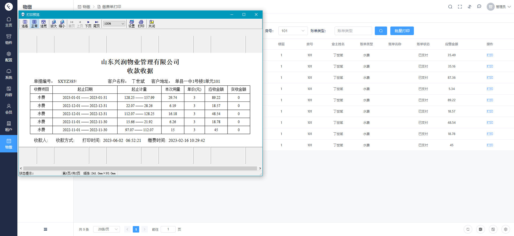Click the 缴费单打印 breadcrumb item
Viewport: 514px width, 236px height.
[109, 7]
